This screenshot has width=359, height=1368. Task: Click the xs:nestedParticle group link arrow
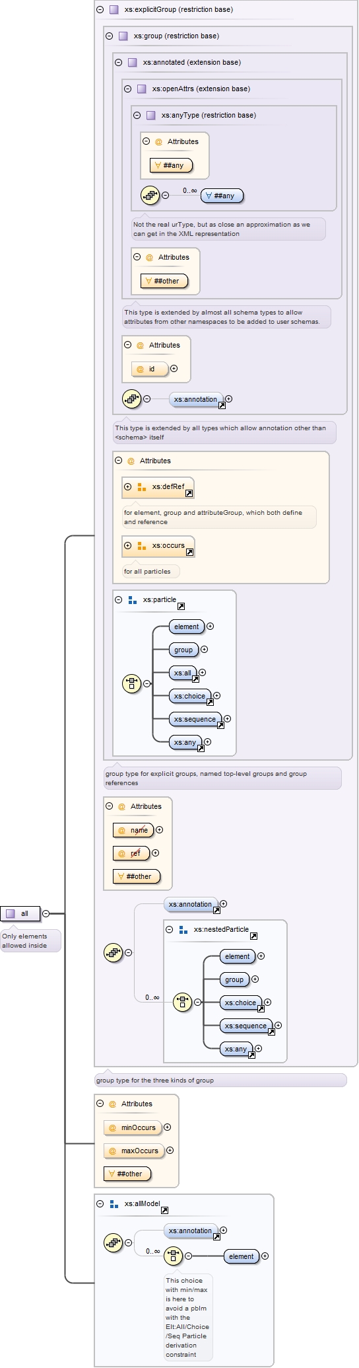pos(253,936)
